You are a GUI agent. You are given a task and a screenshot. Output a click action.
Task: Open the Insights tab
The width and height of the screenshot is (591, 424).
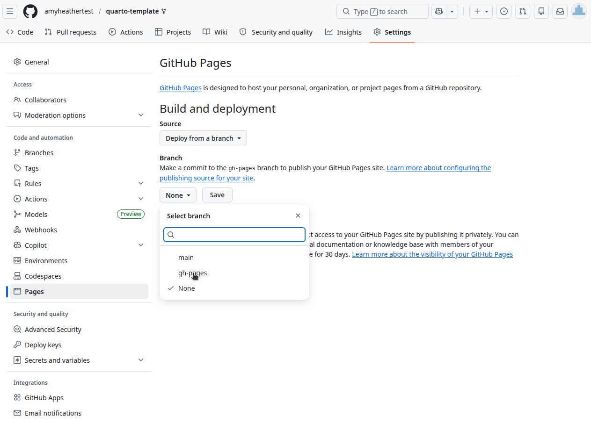[344, 32]
